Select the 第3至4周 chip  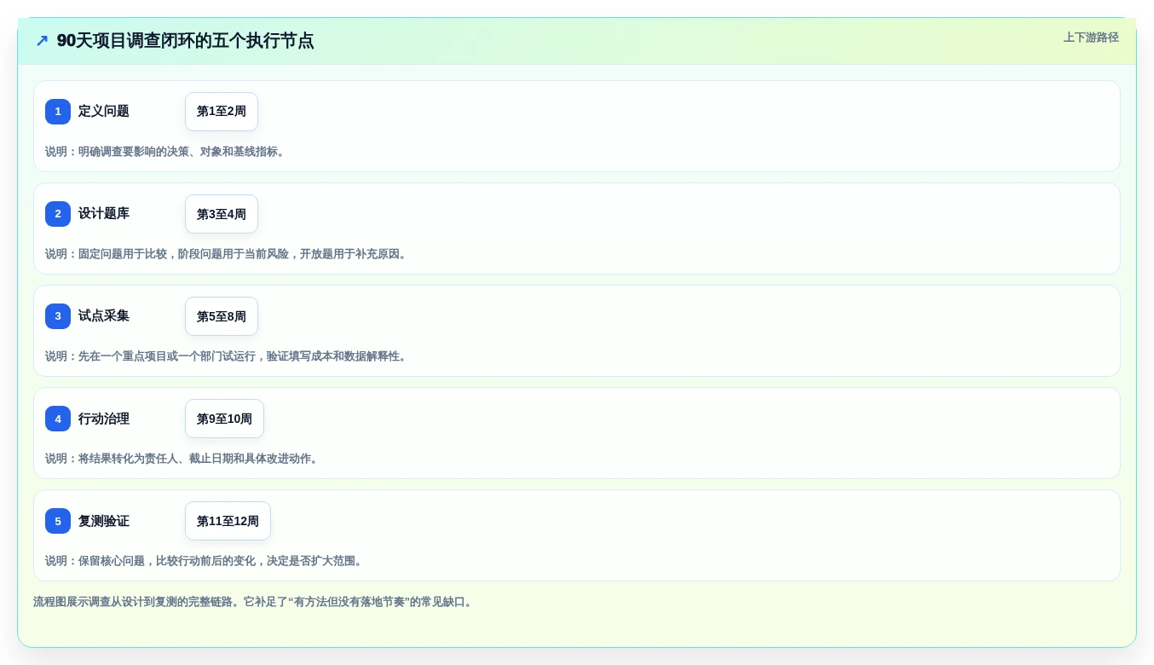[x=222, y=214]
